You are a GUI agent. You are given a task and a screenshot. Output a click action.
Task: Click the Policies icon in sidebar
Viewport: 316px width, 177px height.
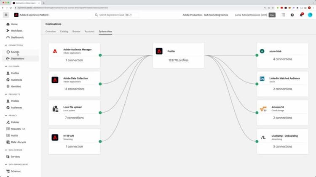click(x=8, y=122)
